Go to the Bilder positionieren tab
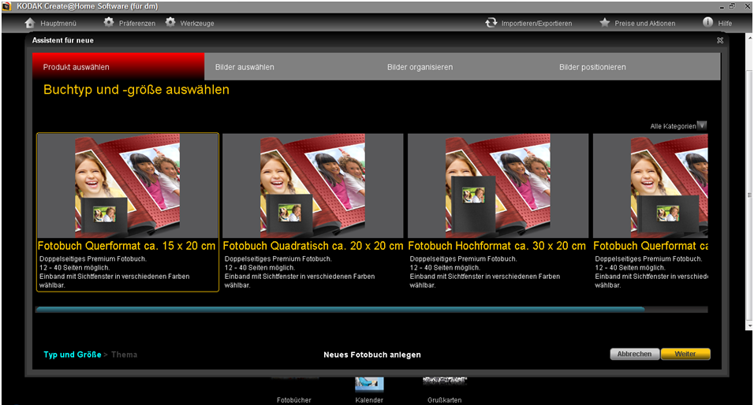Image resolution: width=754 pixels, height=405 pixels. tap(592, 67)
